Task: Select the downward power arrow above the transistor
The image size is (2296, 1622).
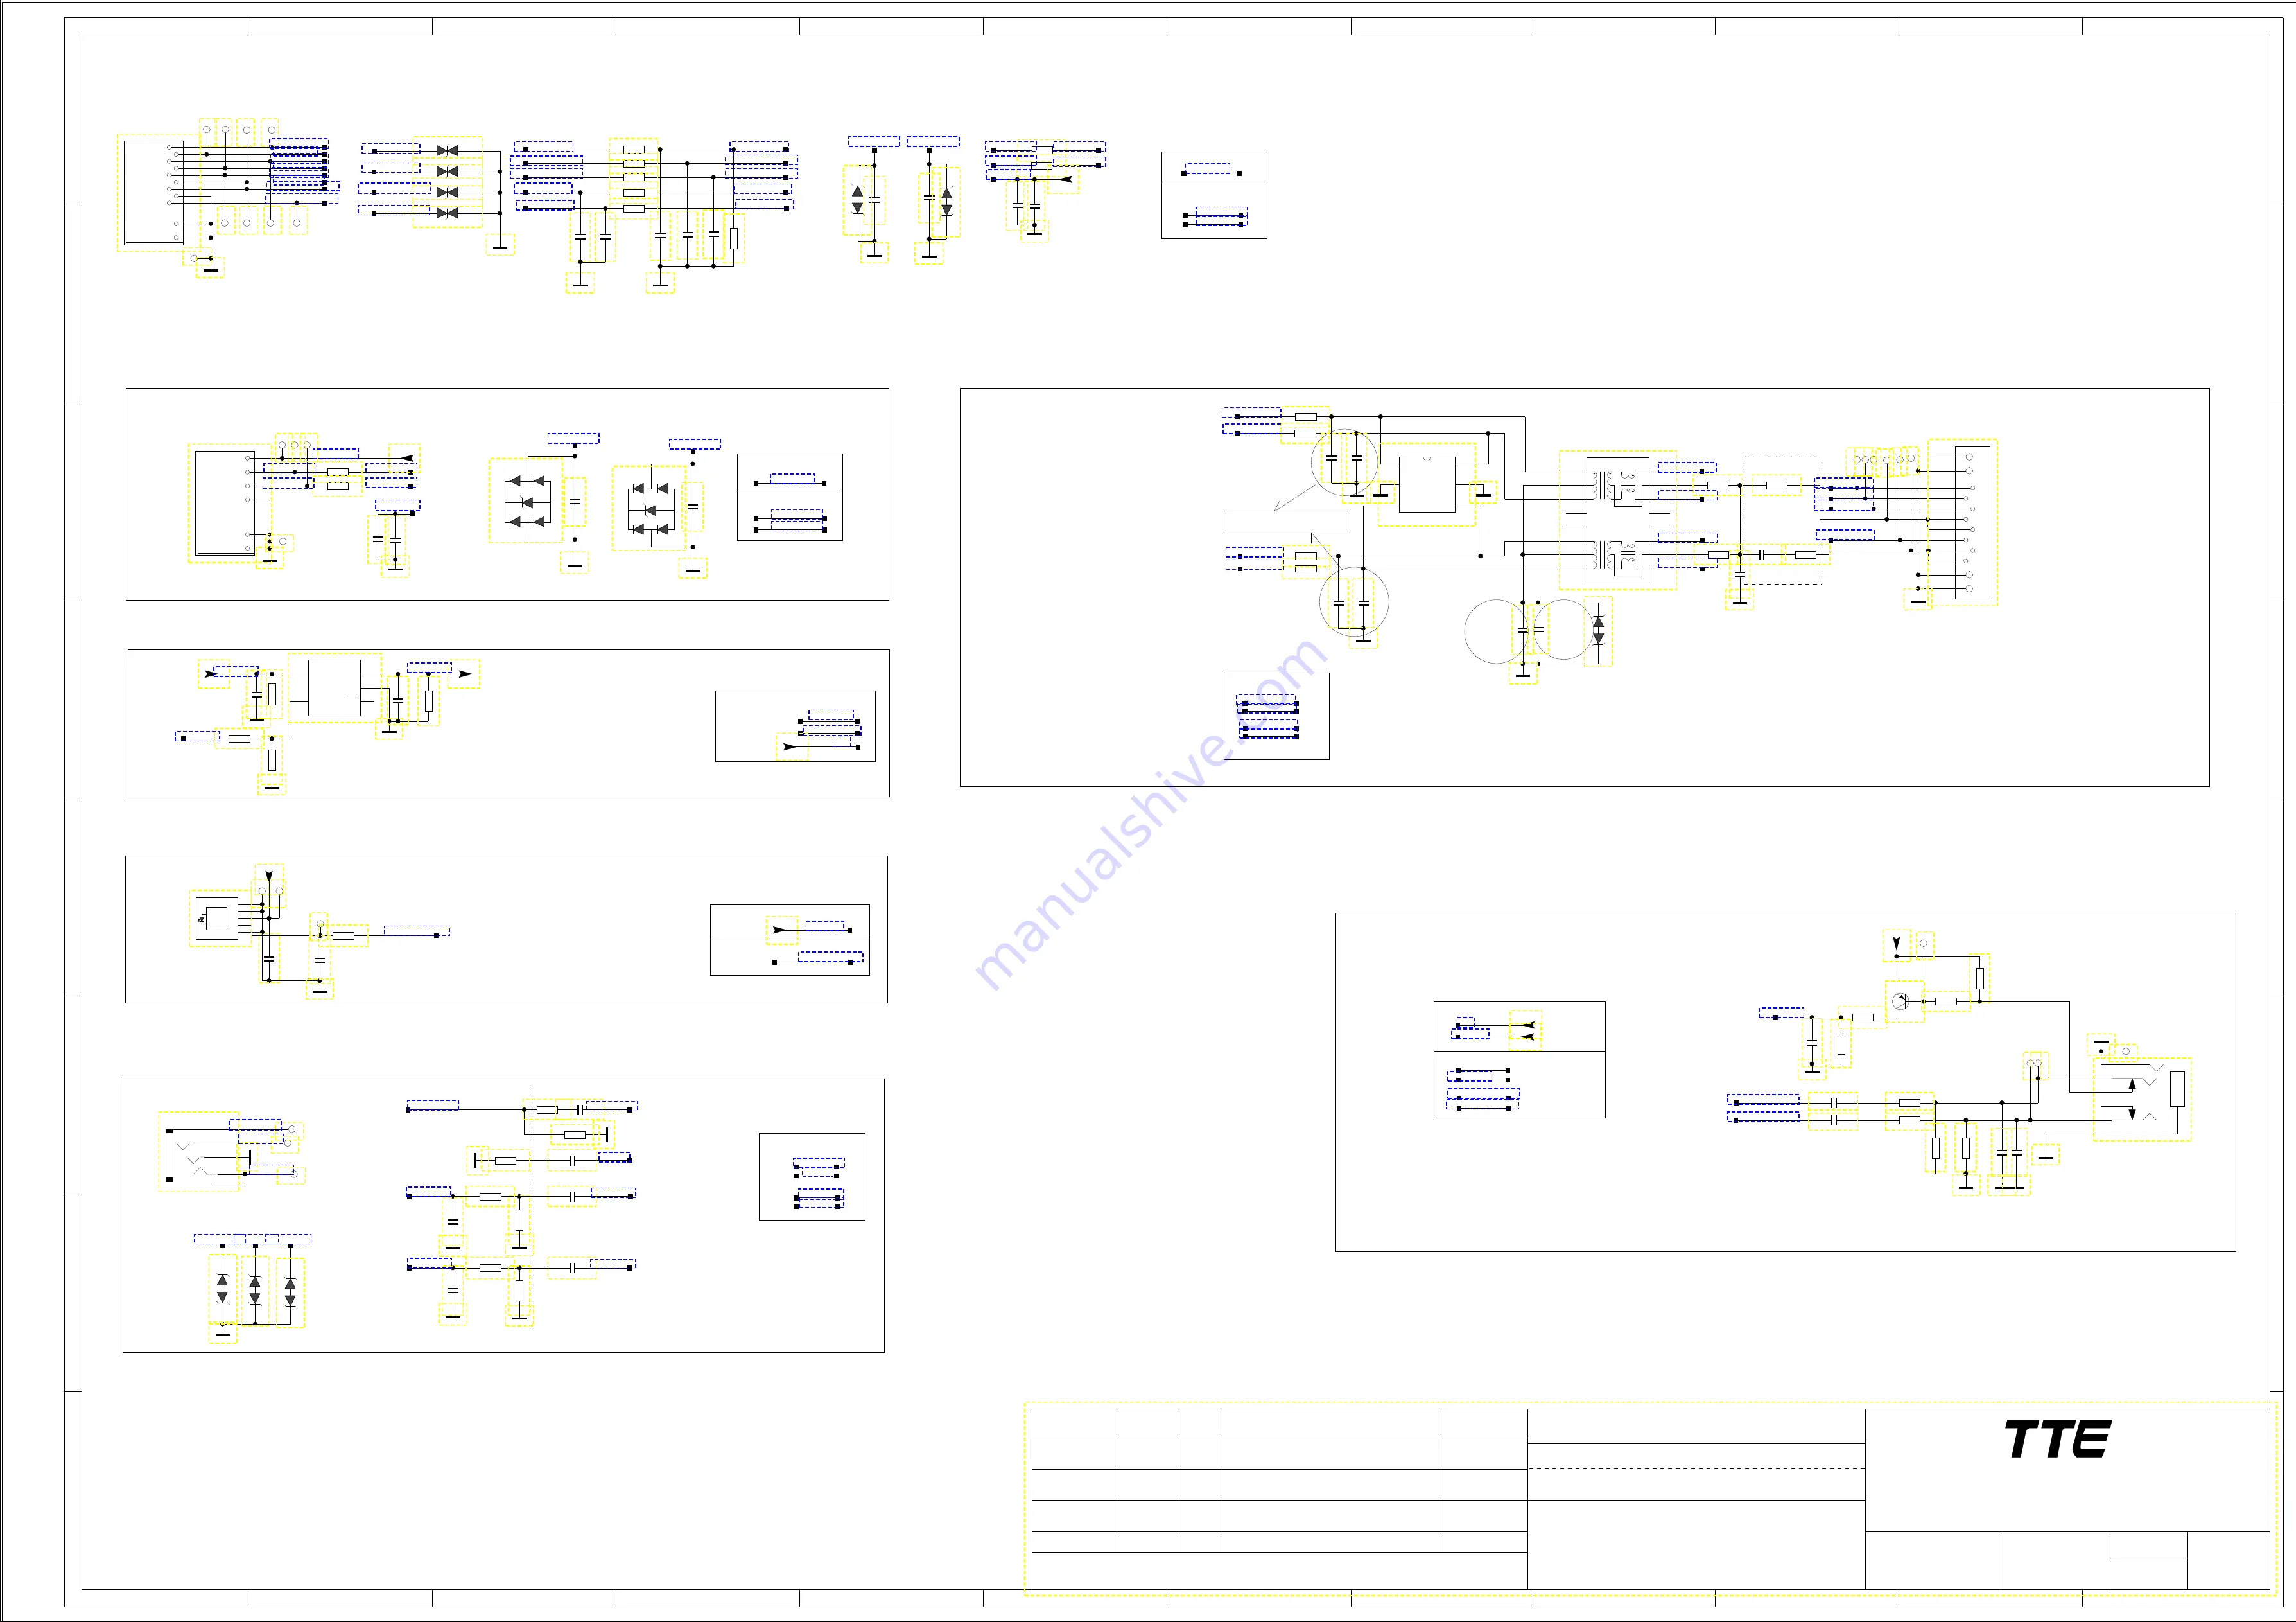Action: [x=1896, y=944]
